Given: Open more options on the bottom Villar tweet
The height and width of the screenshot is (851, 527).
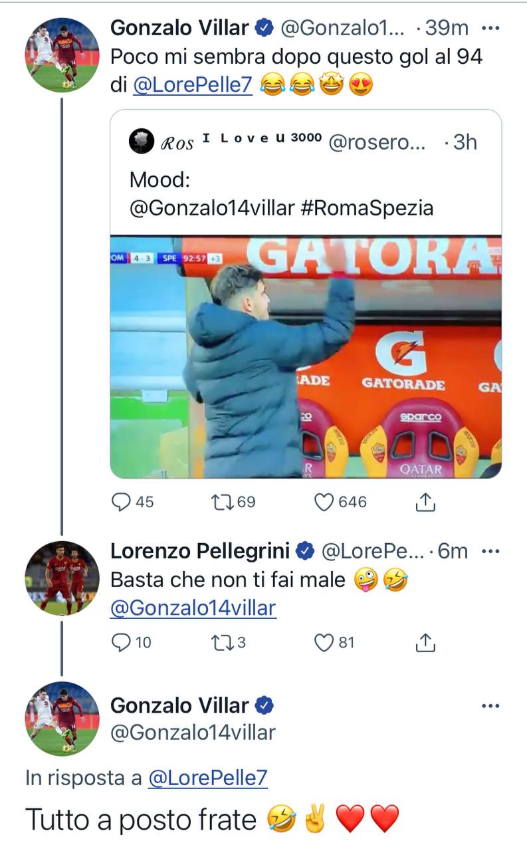Looking at the screenshot, I should pyautogui.click(x=490, y=706).
